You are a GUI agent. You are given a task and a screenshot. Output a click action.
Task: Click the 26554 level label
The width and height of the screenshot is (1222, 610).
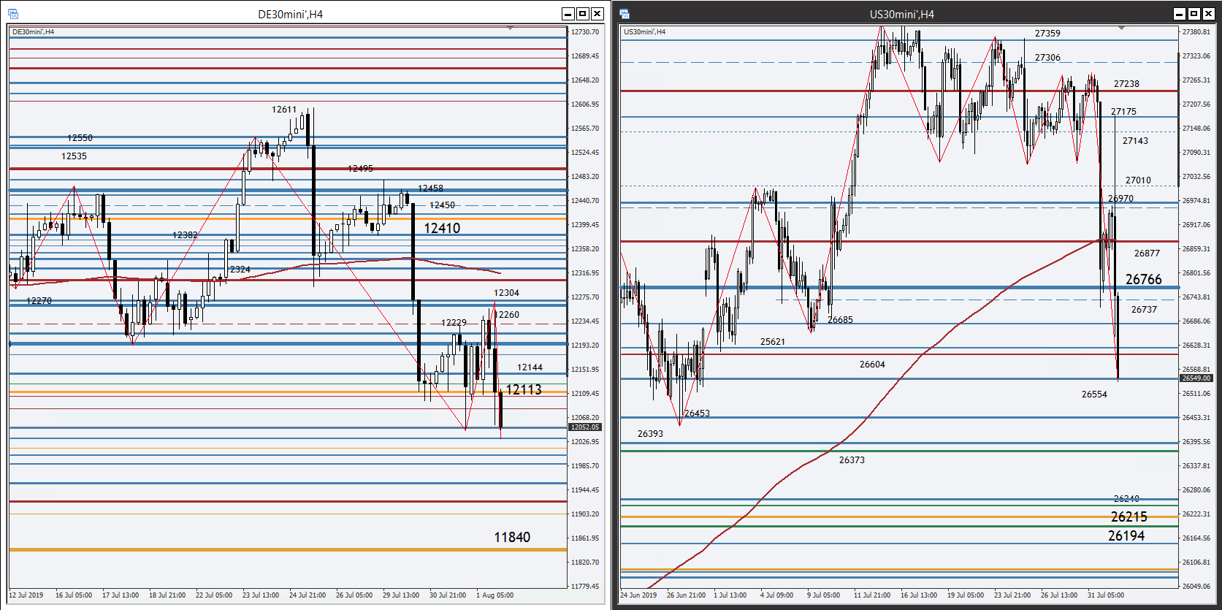[x=1094, y=394]
